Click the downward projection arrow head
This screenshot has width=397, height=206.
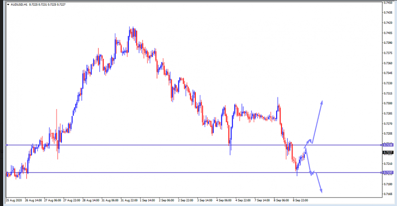pos(321,191)
